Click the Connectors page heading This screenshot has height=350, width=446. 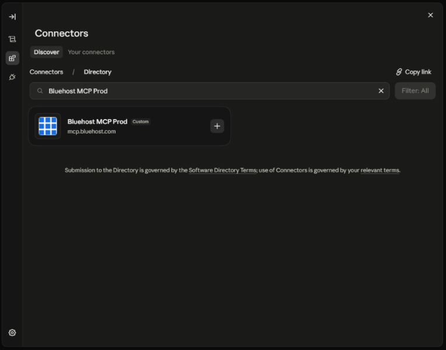pos(61,33)
